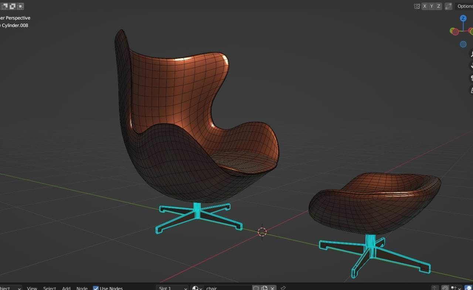The image size is (473, 290).
Task: Toggle the camera view icon
Action: [x=471, y=78]
